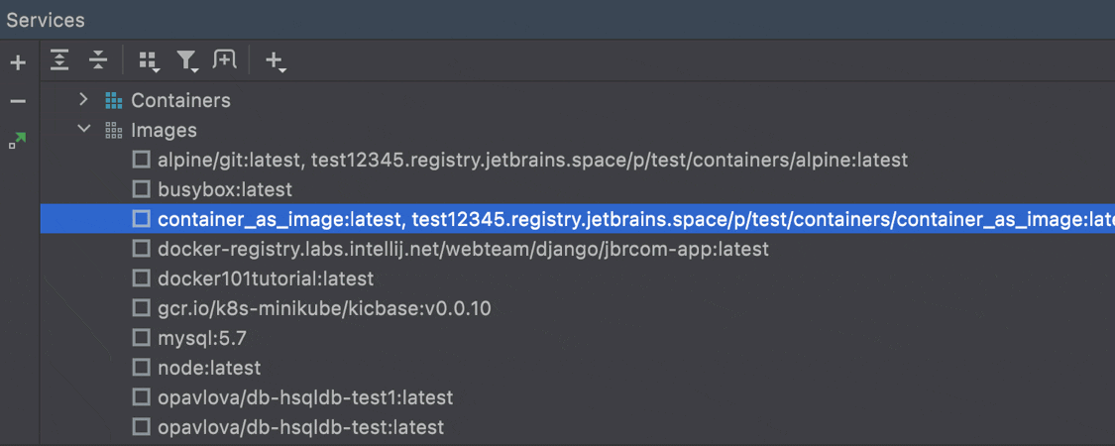This screenshot has width=1115, height=446.
Task: Select opavlova/db-hsqldb-test:latest text
Action: pos(300,427)
